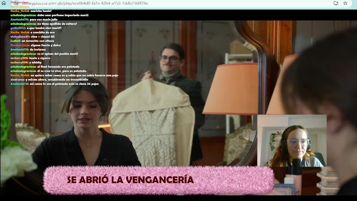
Task: Install the app via the address bar icon
Action: click(336, 3)
